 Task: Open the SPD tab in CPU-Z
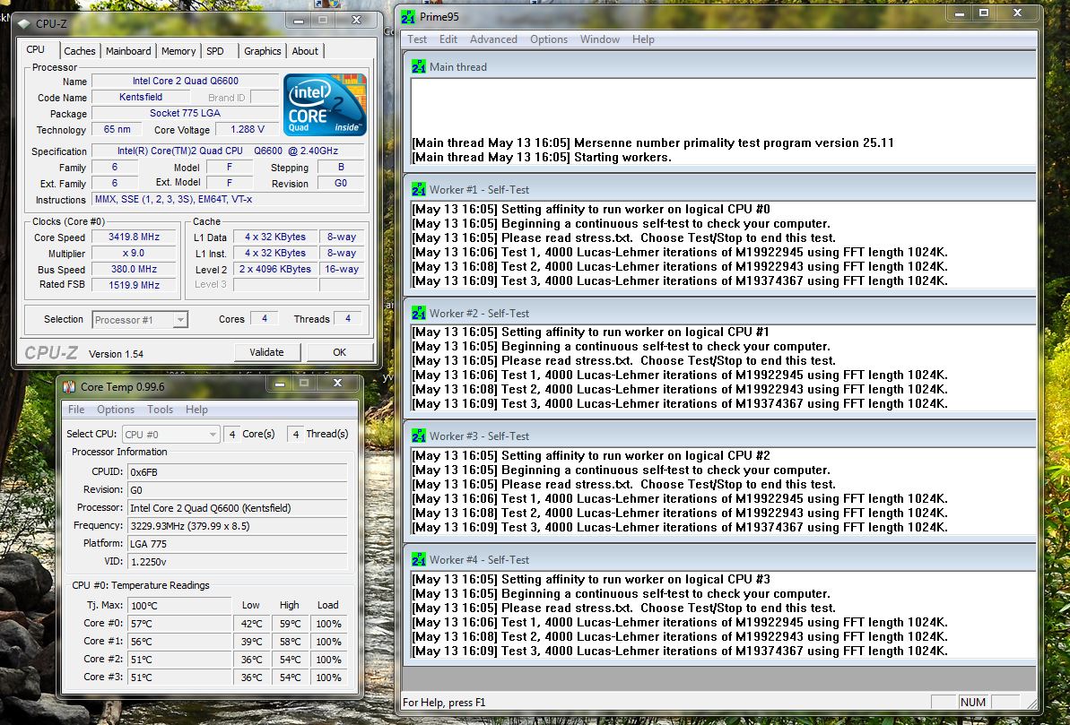[x=215, y=51]
